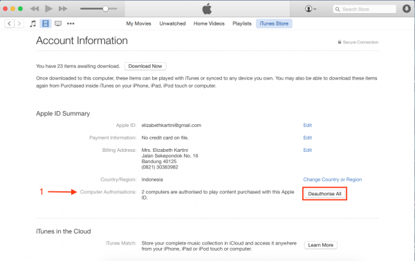The height and width of the screenshot is (261, 415).
Task: Click the 'Mrs. Elizabeth Kartini' name line
Action: tap(165, 150)
